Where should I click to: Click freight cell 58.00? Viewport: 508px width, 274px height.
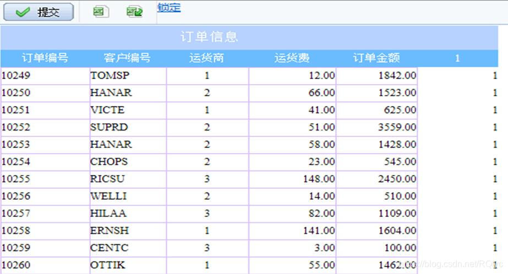pyautogui.click(x=293, y=145)
